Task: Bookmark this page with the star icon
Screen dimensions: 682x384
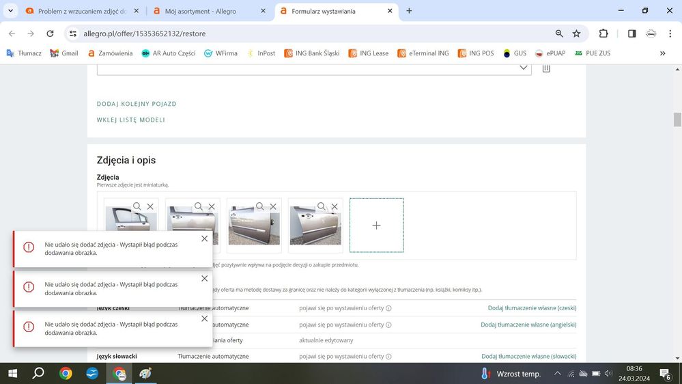Action: 577,33
